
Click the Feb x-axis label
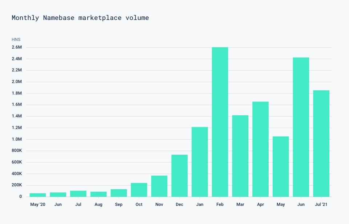[x=220, y=204]
